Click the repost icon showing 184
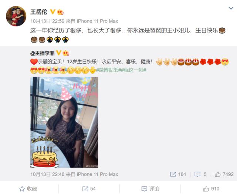The width and height of the screenshot is (237, 195). (x=178, y=174)
